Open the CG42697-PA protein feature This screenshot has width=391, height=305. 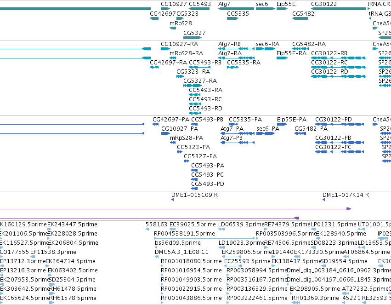156,124
